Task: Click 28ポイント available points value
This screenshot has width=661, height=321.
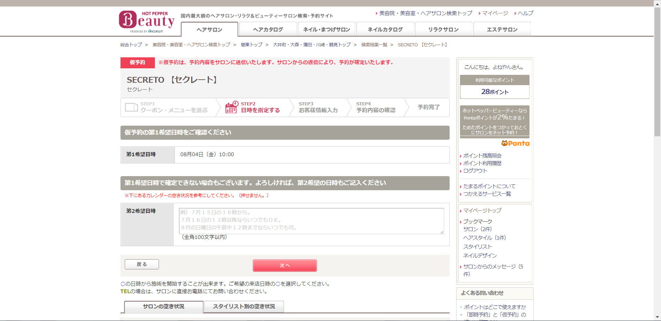Action: [x=495, y=92]
